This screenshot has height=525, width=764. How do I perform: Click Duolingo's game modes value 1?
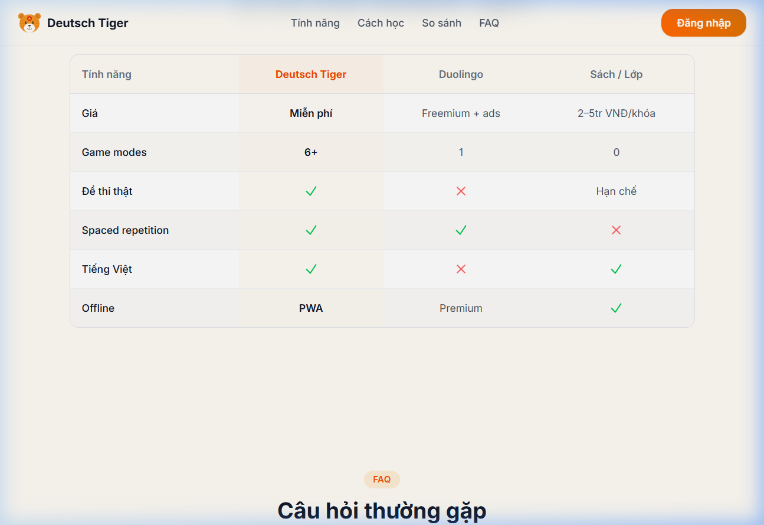[461, 152]
